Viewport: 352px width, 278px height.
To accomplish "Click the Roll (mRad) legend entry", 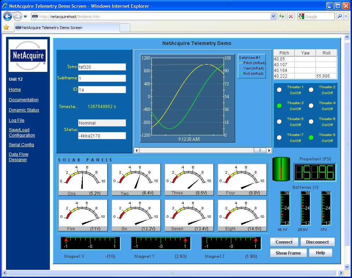I will tap(252, 74).
